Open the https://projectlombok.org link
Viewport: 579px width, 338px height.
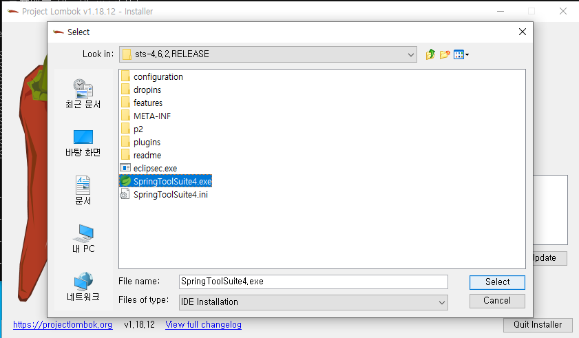63,325
